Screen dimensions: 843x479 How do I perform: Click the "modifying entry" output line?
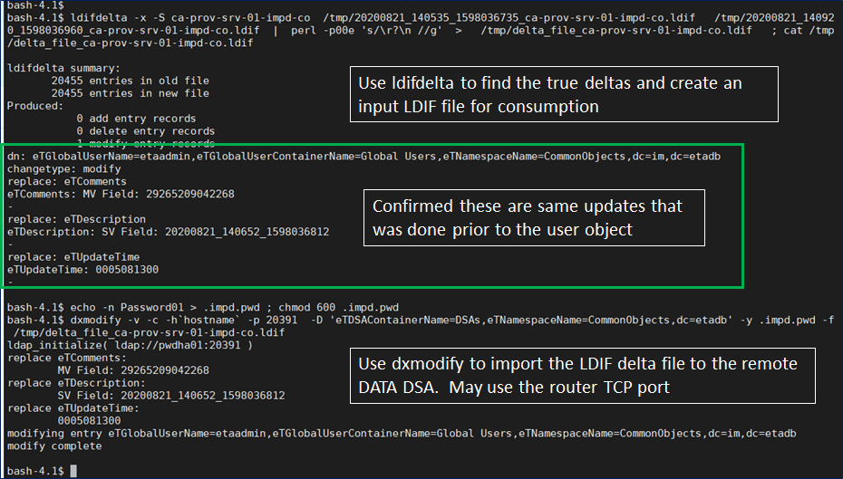(399, 433)
